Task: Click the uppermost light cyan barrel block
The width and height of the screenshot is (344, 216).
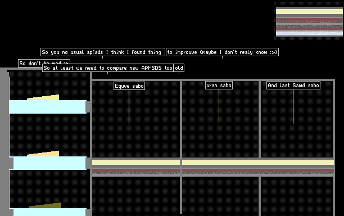Action: click(48, 107)
